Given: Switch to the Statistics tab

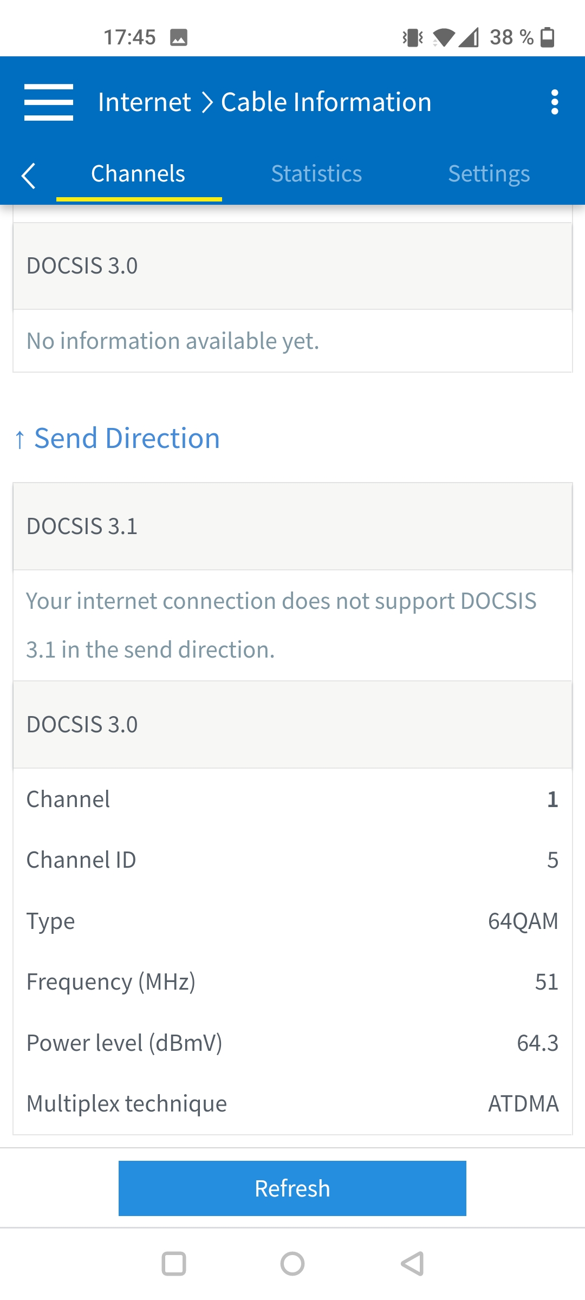Looking at the screenshot, I should (x=316, y=174).
